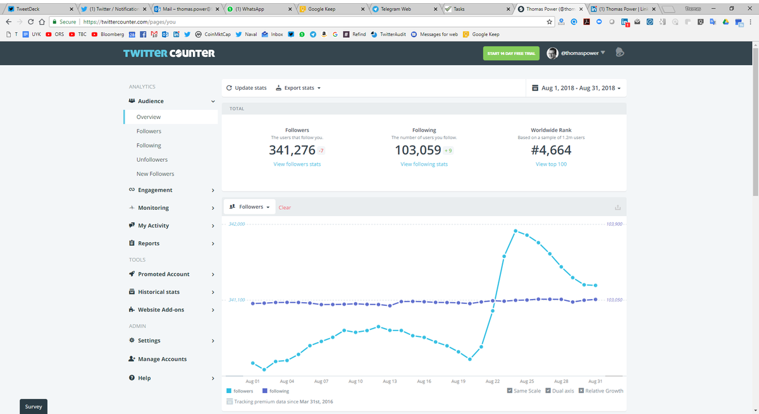759x414 pixels.
Task: Toggle the following series legend swatch
Action: [264, 391]
